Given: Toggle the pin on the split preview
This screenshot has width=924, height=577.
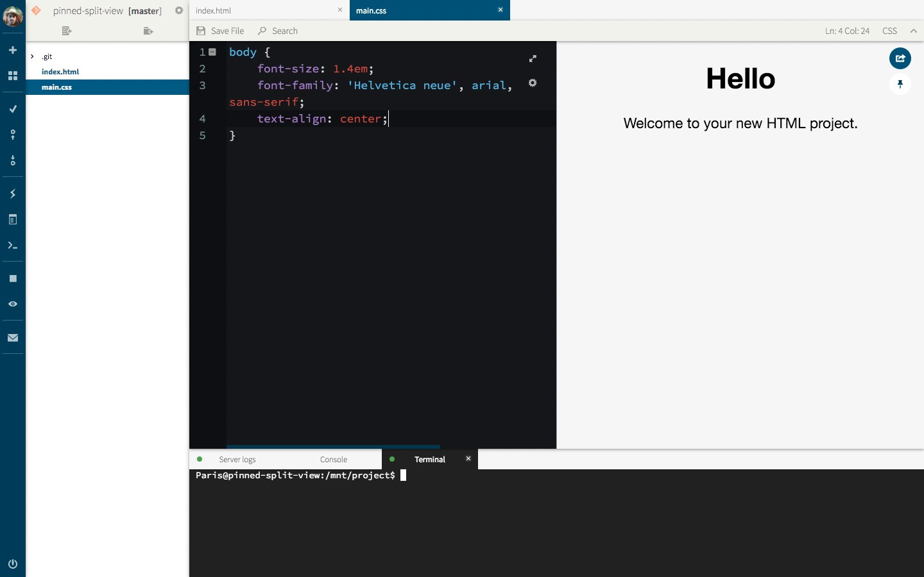Looking at the screenshot, I should [x=900, y=84].
